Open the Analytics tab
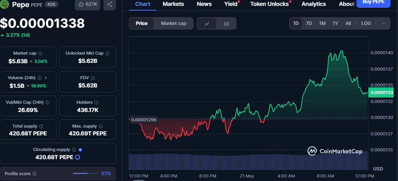The width and height of the screenshot is (398, 181). [x=314, y=4]
